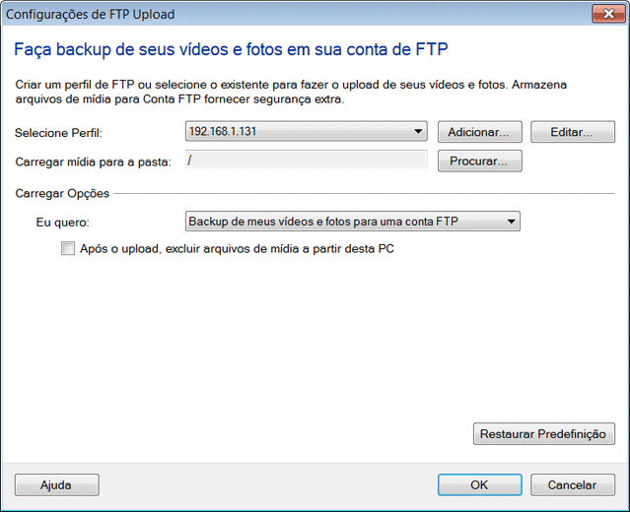The width and height of the screenshot is (630, 512).
Task: Expand the Eu quero backup mode dropdown
Action: pyautogui.click(x=352, y=222)
